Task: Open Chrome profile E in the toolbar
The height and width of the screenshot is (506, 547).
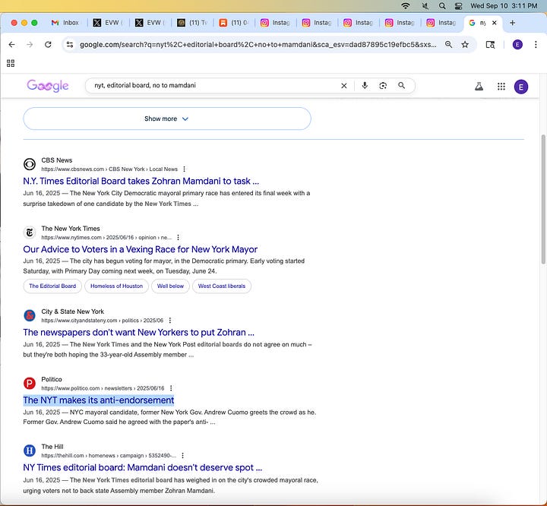Action: click(517, 45)
